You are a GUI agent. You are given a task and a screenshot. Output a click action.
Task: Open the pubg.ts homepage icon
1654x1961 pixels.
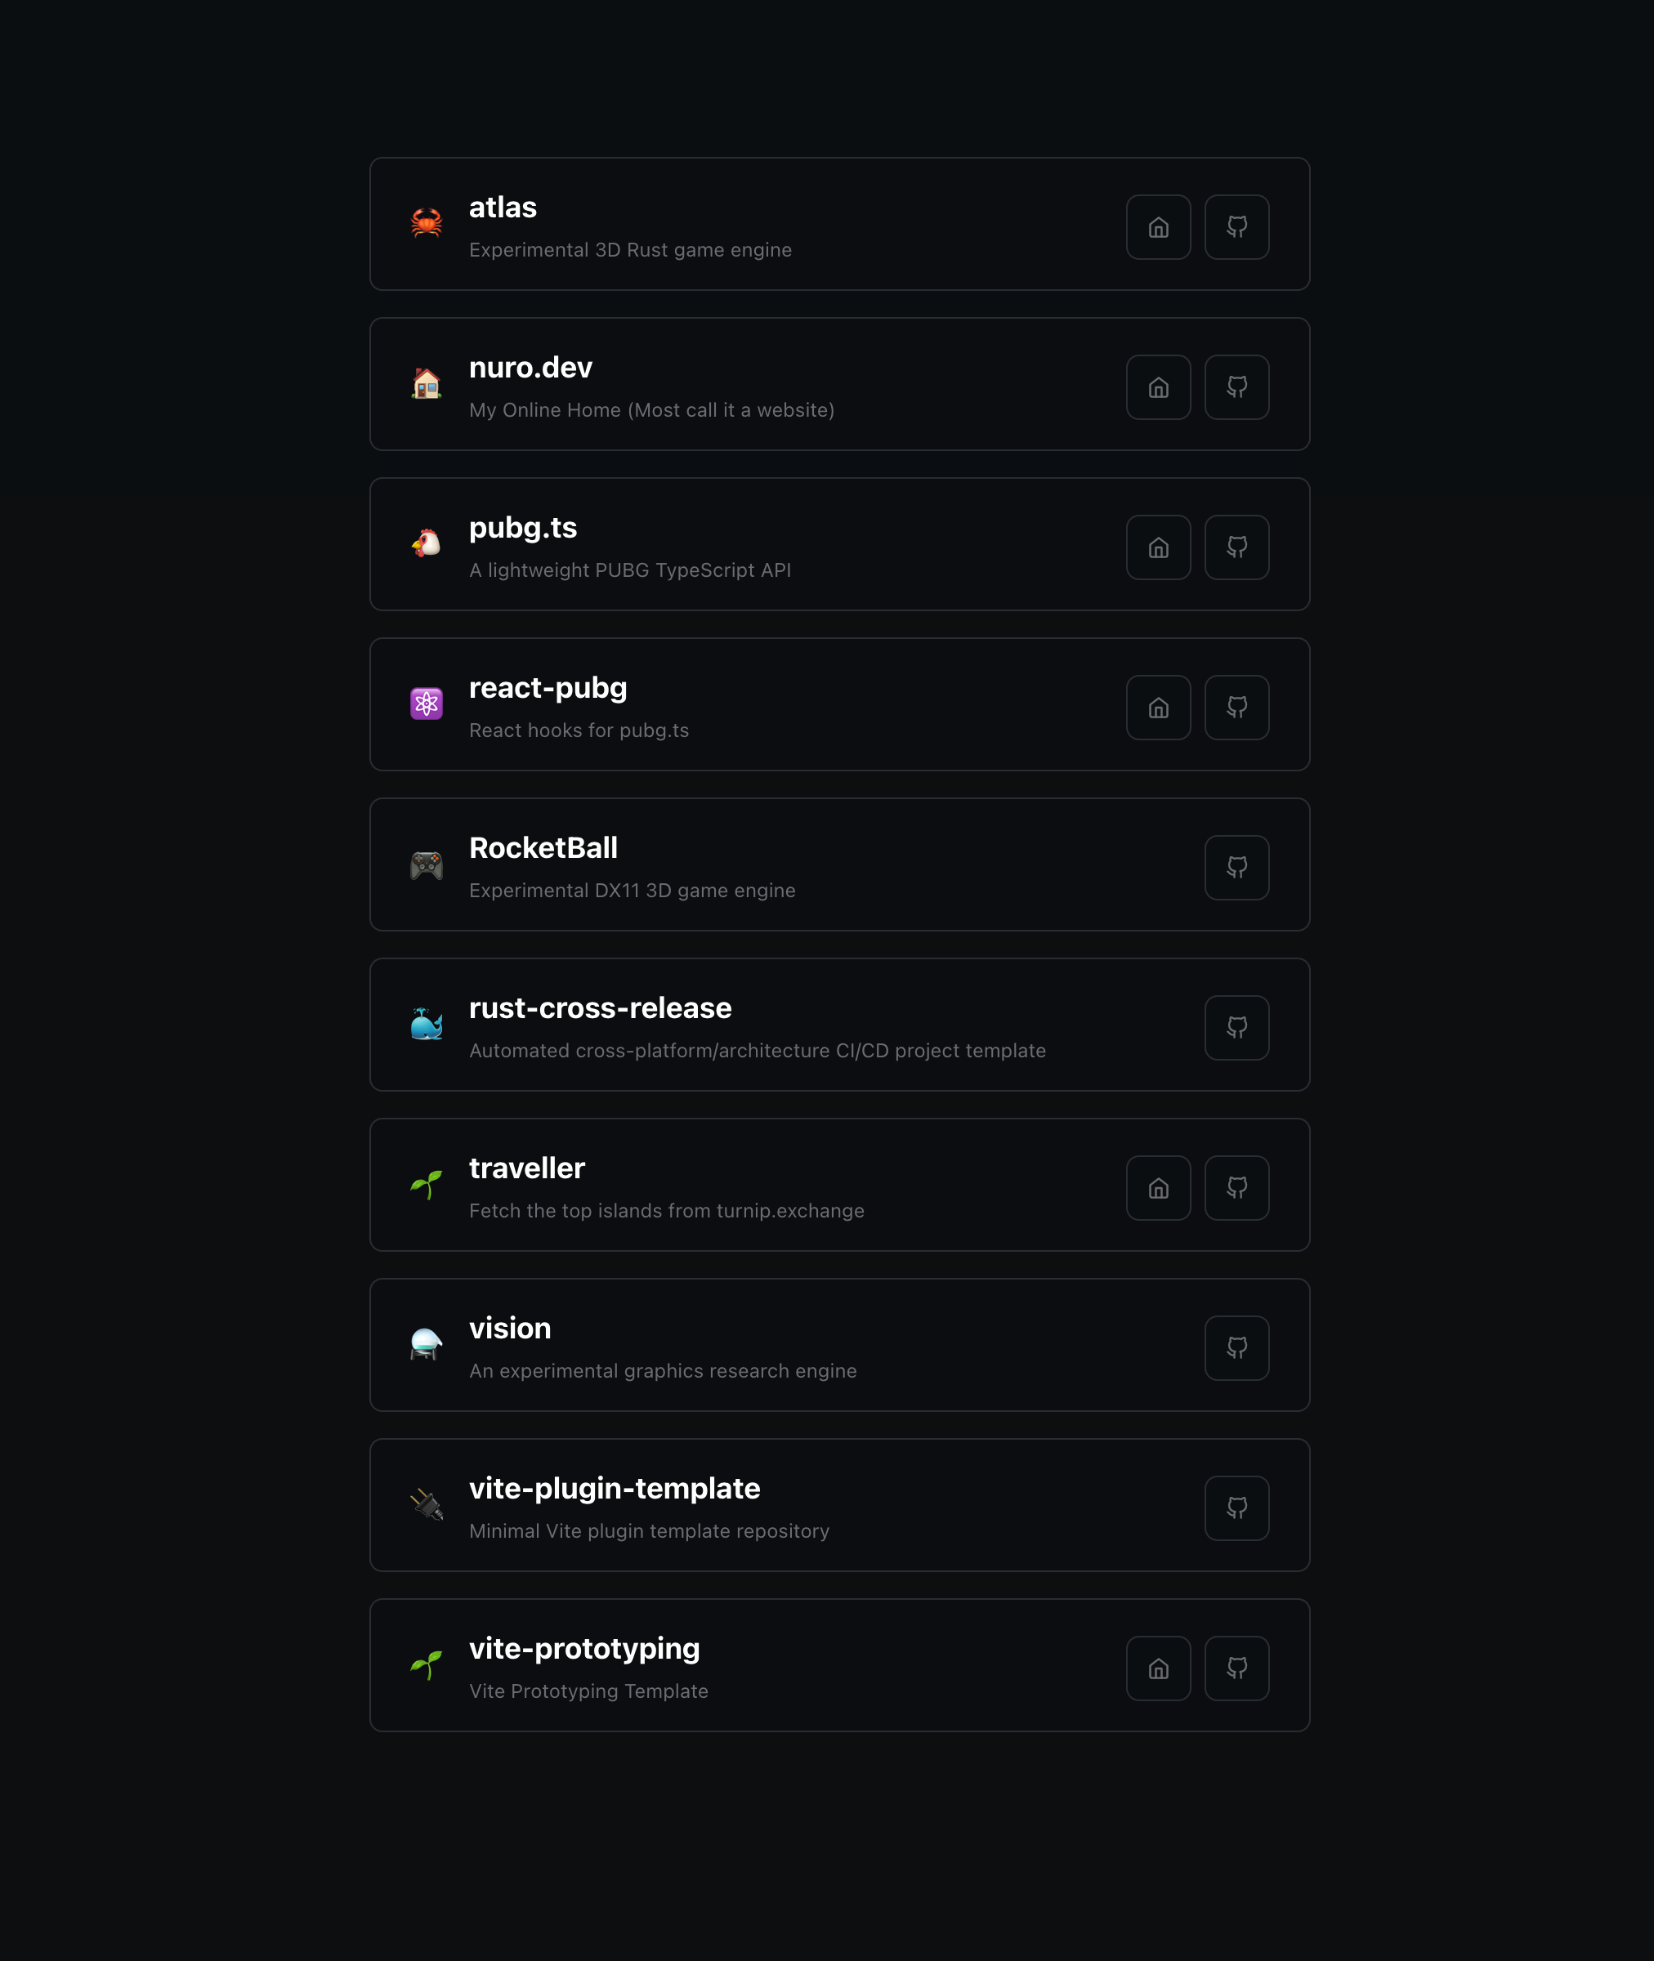pyautogui.click(x=1158, y=547)
